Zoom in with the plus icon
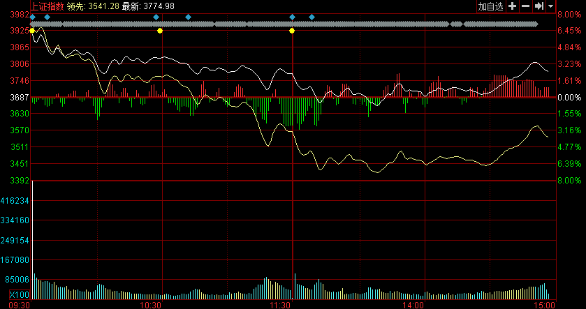 point(512,6)
